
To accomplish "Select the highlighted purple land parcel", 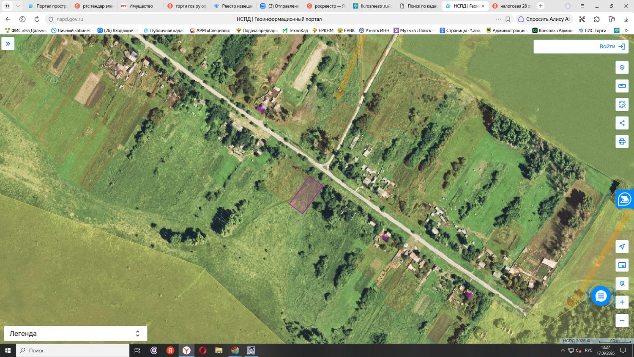I will [x=306, y=195].
